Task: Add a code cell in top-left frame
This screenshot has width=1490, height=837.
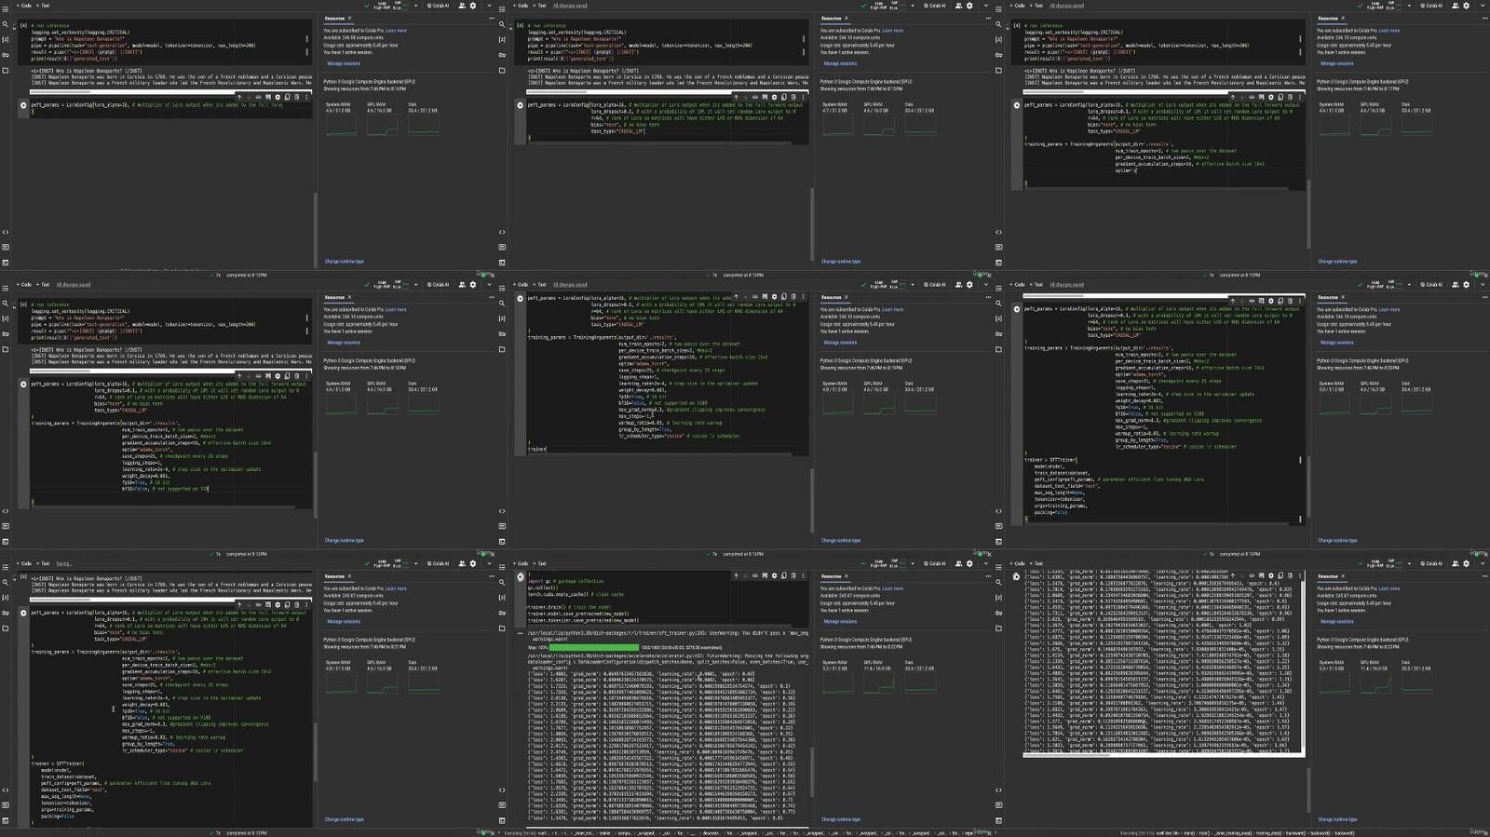Action: [24, 6]
